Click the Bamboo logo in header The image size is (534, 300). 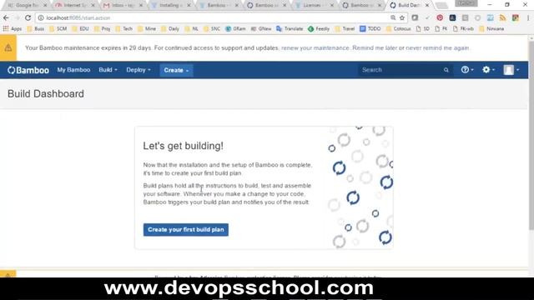click(x=28, y=70)
